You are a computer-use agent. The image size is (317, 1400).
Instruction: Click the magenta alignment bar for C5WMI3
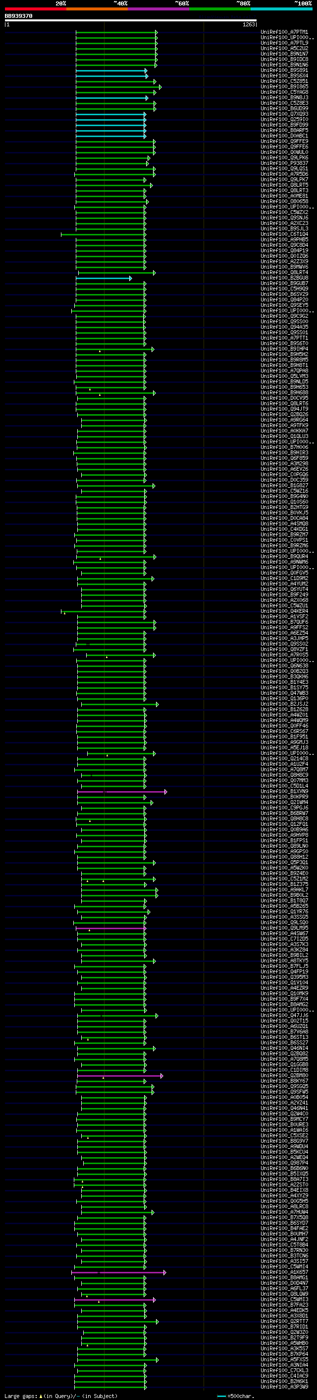click(x=115, y=1300)
